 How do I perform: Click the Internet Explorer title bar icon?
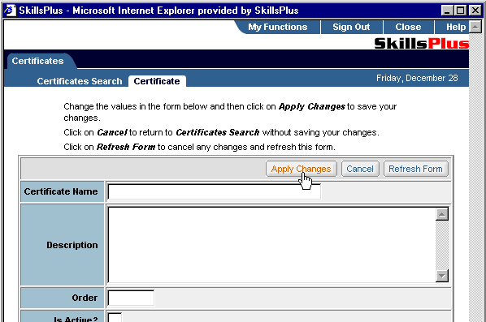10,11
